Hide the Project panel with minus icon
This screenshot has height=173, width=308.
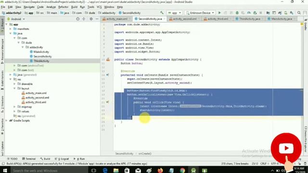[x=97, y=19]
